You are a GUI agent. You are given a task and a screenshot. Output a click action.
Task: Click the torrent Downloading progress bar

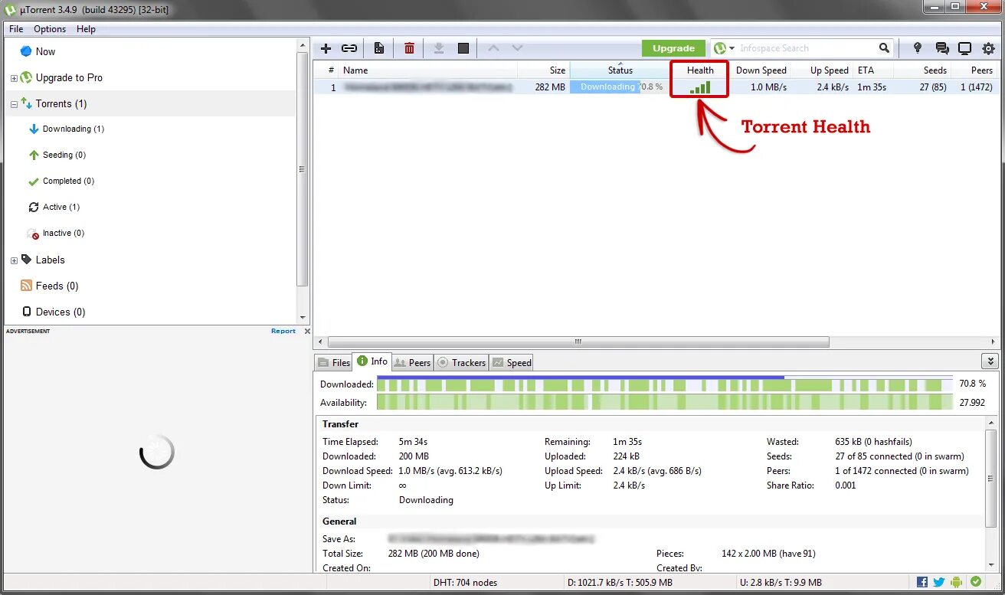(619, 87)
